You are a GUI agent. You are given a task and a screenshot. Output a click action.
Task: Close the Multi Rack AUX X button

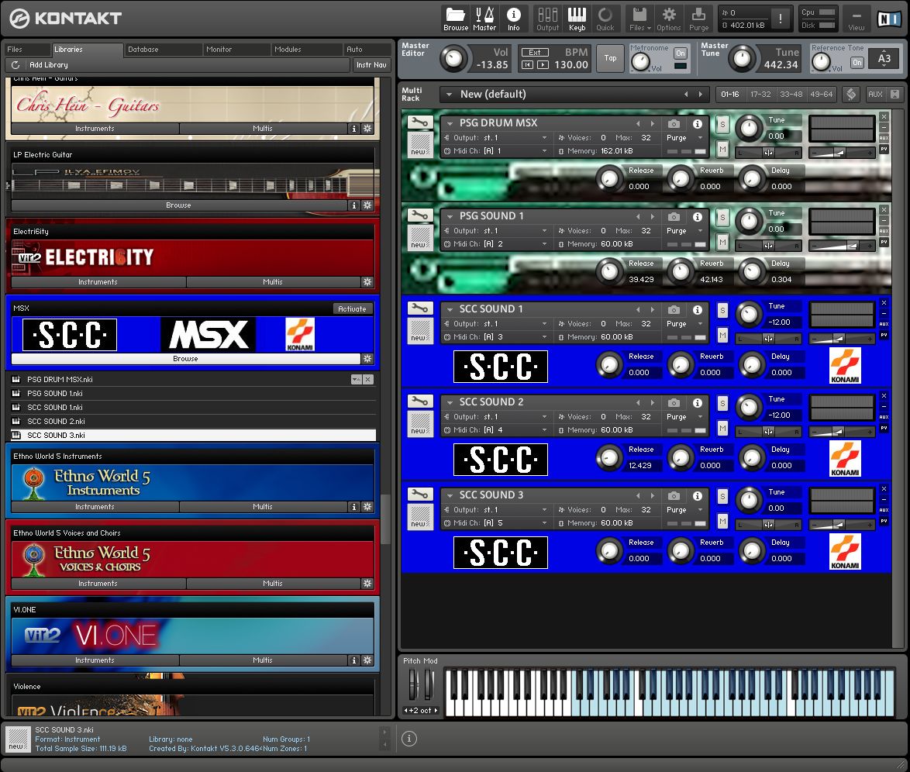895,94
